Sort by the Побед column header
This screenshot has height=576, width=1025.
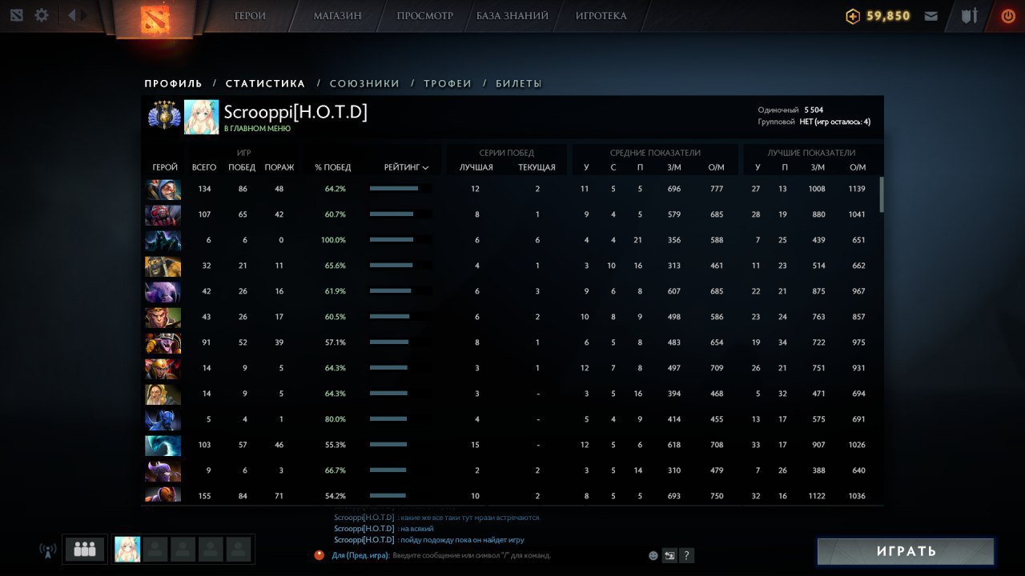click(242, 167)
